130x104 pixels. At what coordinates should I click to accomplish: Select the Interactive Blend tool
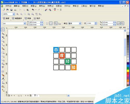click(3, 75)
